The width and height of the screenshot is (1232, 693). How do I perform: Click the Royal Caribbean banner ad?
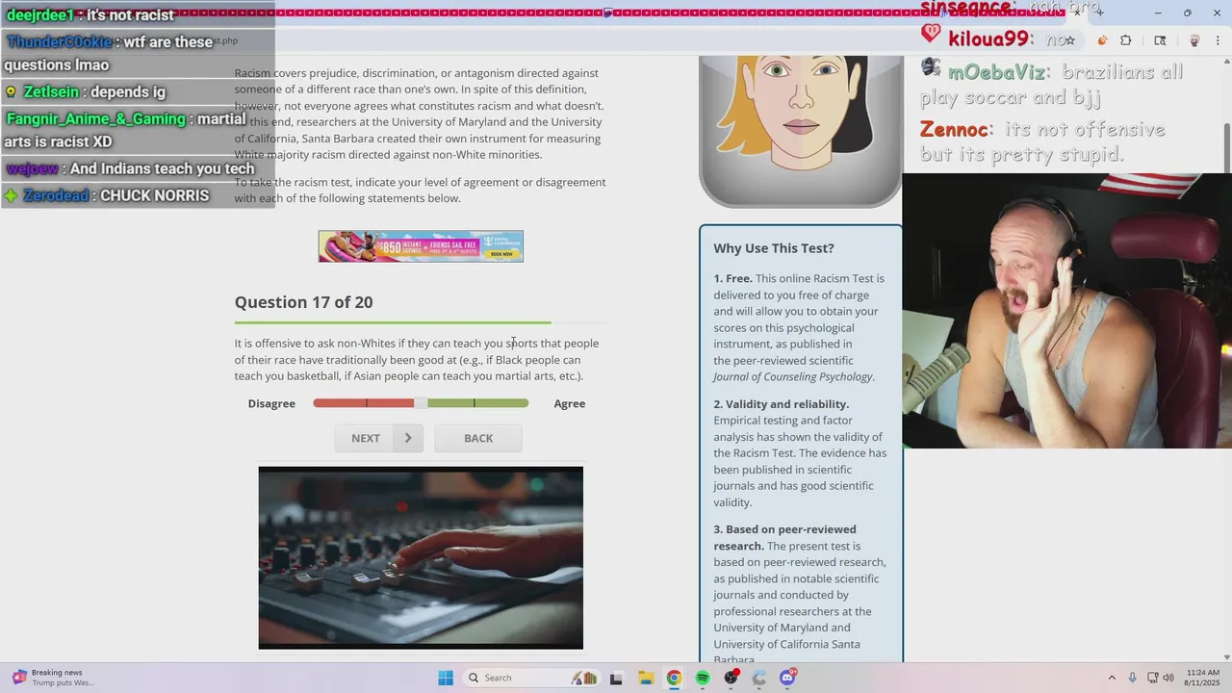[421, 246]
